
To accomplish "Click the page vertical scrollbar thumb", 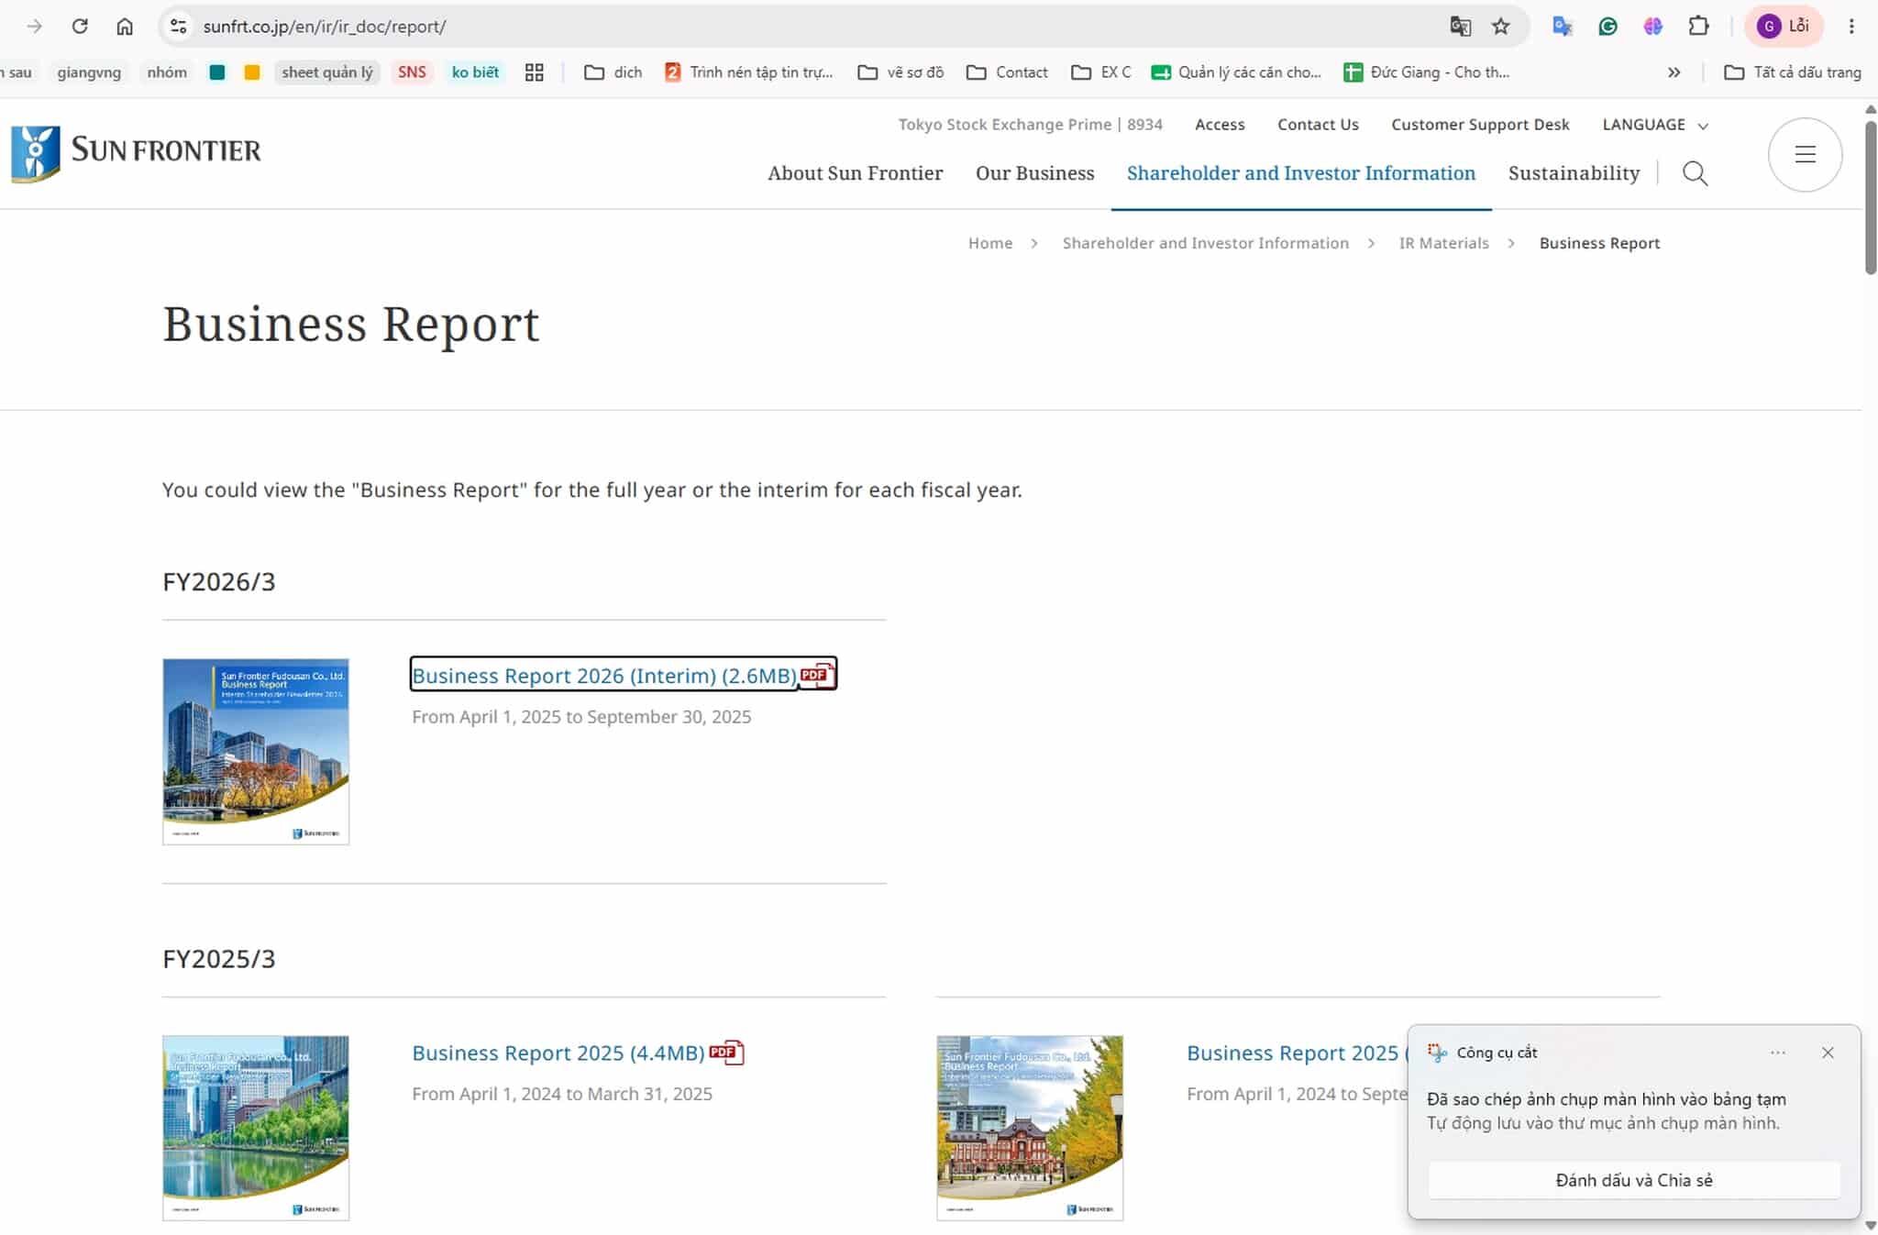I will click(x=1871, y=196).
